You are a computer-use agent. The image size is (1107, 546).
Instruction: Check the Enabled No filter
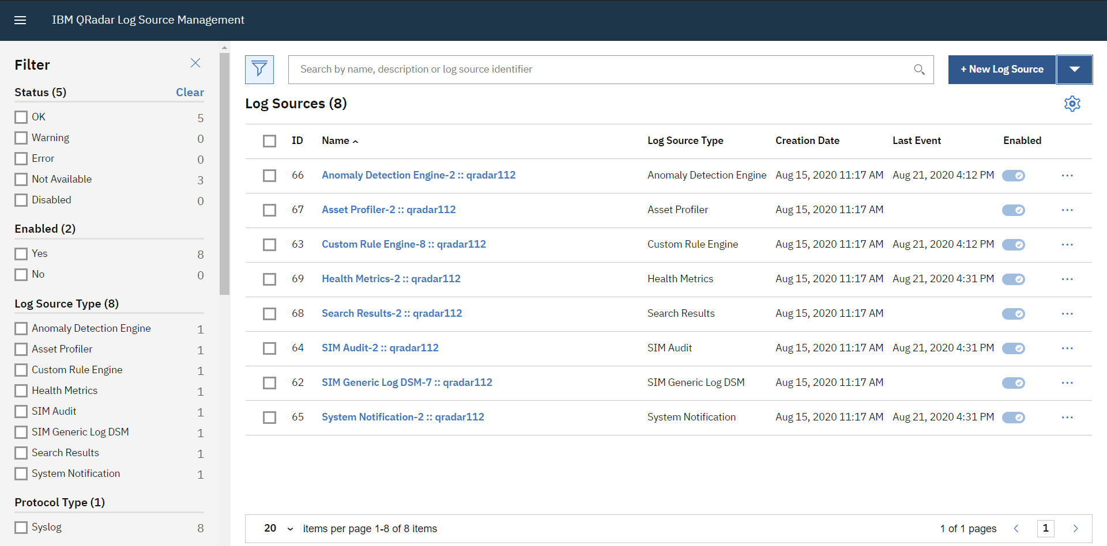[x=21, y=274]
